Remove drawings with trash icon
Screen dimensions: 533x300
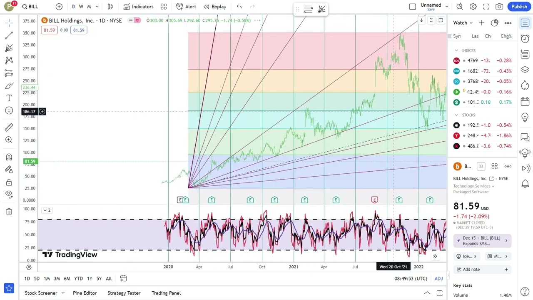point(9,212)
